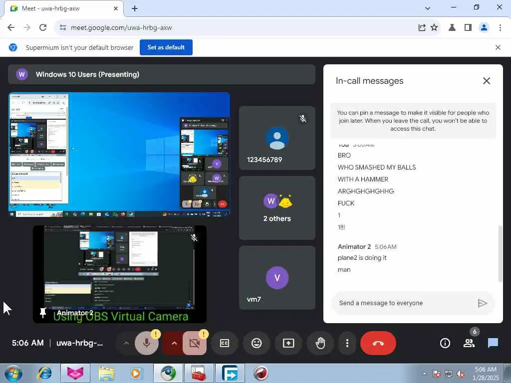
Task: Open the tab search dropdown arrow
Action: point(428,8)
